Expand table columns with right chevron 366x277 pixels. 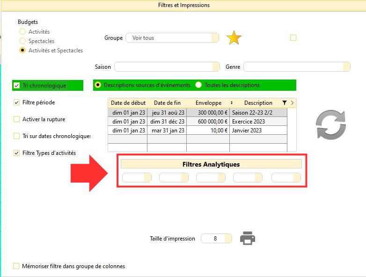293,103
